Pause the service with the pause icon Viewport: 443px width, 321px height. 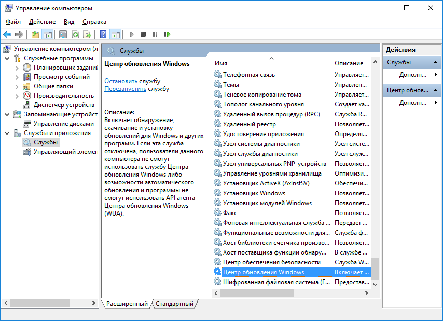pos(155,34)
